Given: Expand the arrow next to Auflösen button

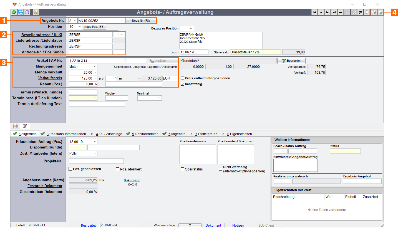Looking at the screenshot, I should (x=176, y=61).
